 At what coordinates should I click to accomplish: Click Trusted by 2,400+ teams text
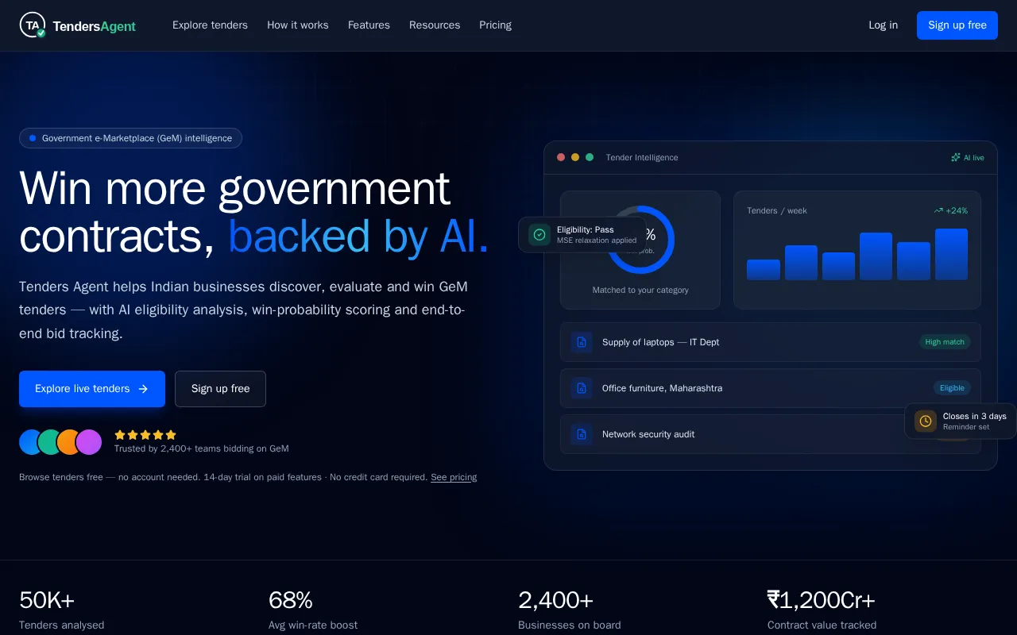click(201, 448)
